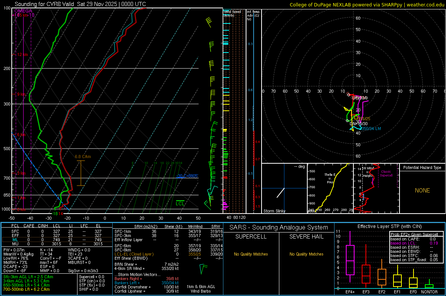Click the 'PW = 0.07in' value
Viewport: 446px width, 296px height.
pos(14,250)
